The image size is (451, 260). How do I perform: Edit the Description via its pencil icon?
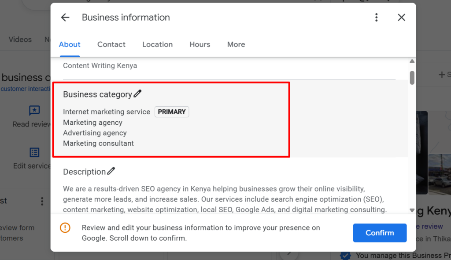coord(112,171)
